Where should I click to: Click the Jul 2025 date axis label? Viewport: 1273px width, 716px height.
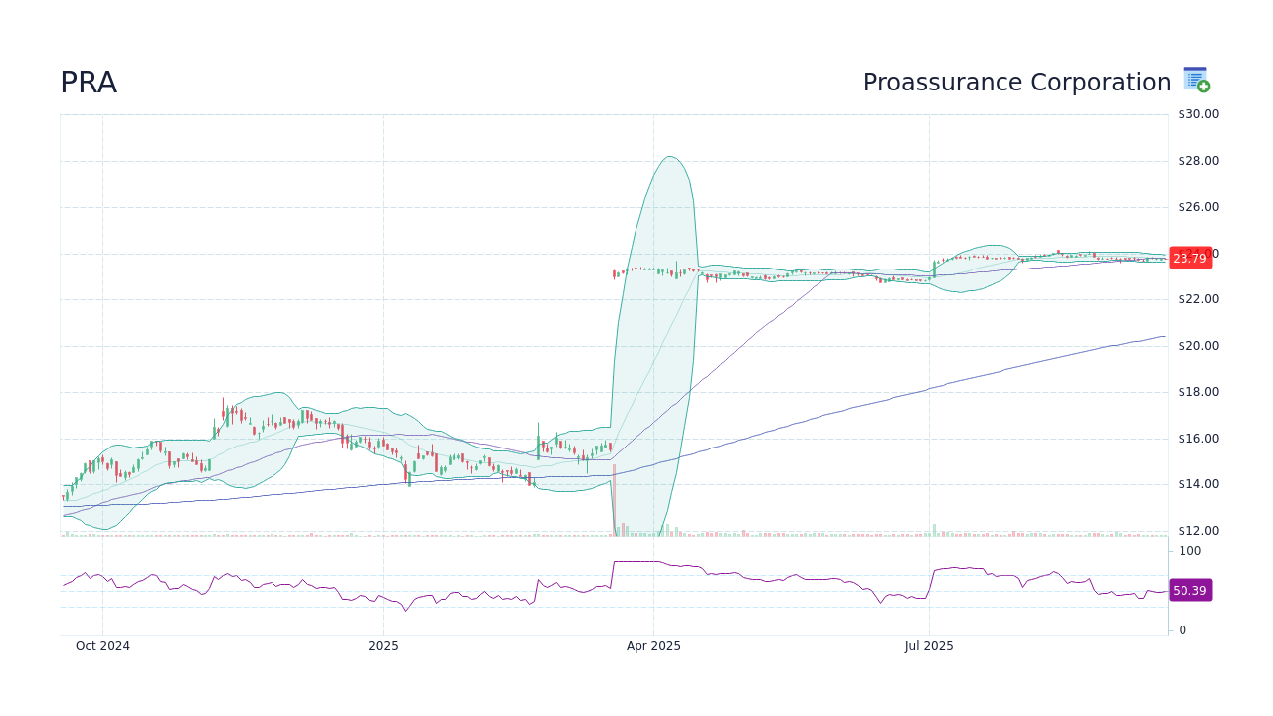coord(929,646)
